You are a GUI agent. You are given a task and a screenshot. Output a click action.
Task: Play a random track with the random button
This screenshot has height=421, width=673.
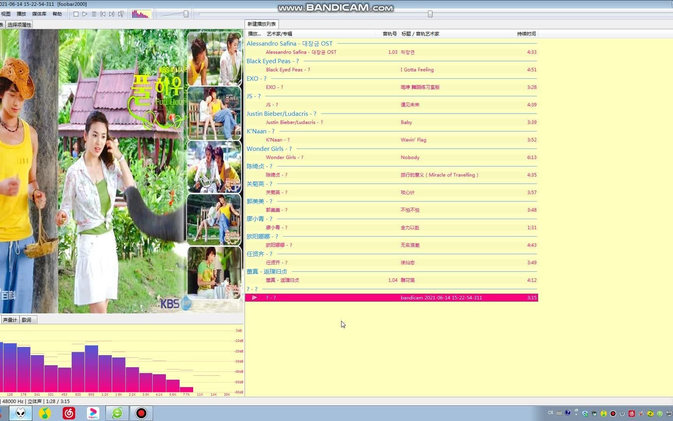click(121, 14)
